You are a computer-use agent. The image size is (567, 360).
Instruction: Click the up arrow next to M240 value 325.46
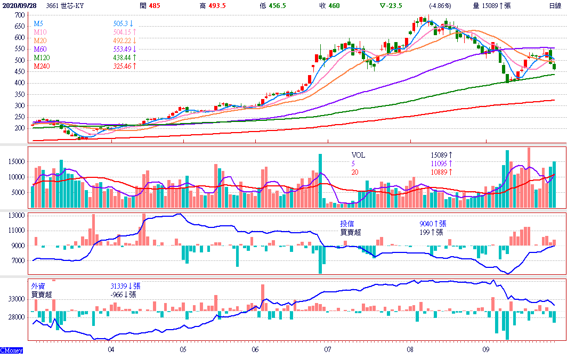[x=134, y=66]
